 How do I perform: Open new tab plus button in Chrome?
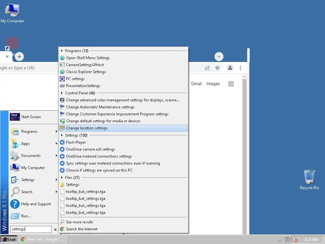pos(19,57)
